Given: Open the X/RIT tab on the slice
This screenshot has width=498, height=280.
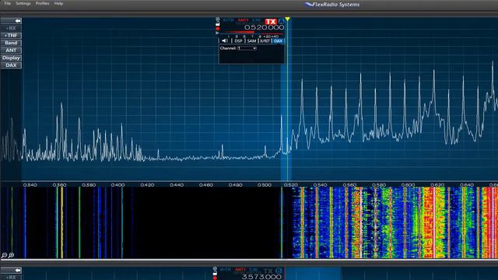Looking at the screenshot, I should click(x=265, y=40).
